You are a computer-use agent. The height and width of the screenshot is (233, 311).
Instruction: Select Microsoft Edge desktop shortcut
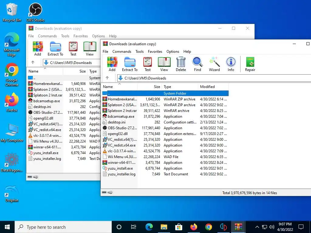click(x=12, y=45)
